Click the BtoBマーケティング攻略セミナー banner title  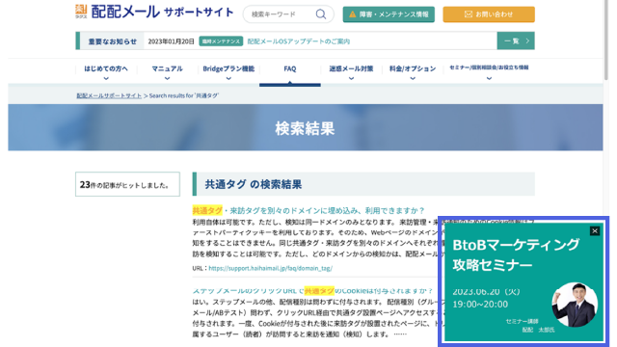pyautogui.click(x=516, y=254)
